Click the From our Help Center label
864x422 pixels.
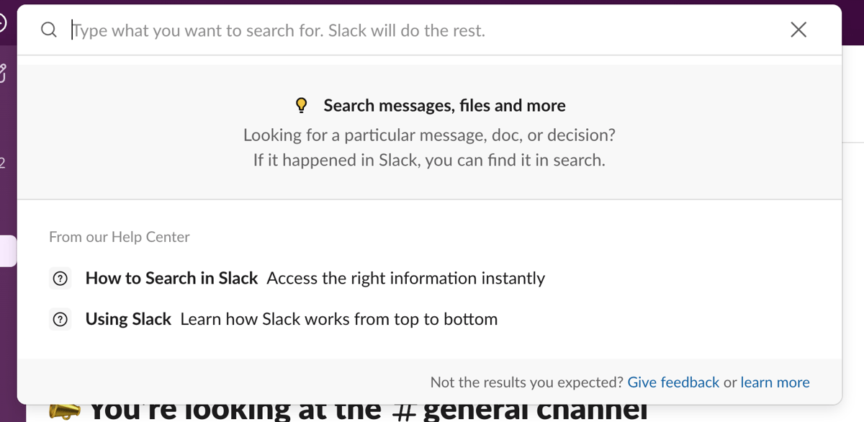coord(119,236)
